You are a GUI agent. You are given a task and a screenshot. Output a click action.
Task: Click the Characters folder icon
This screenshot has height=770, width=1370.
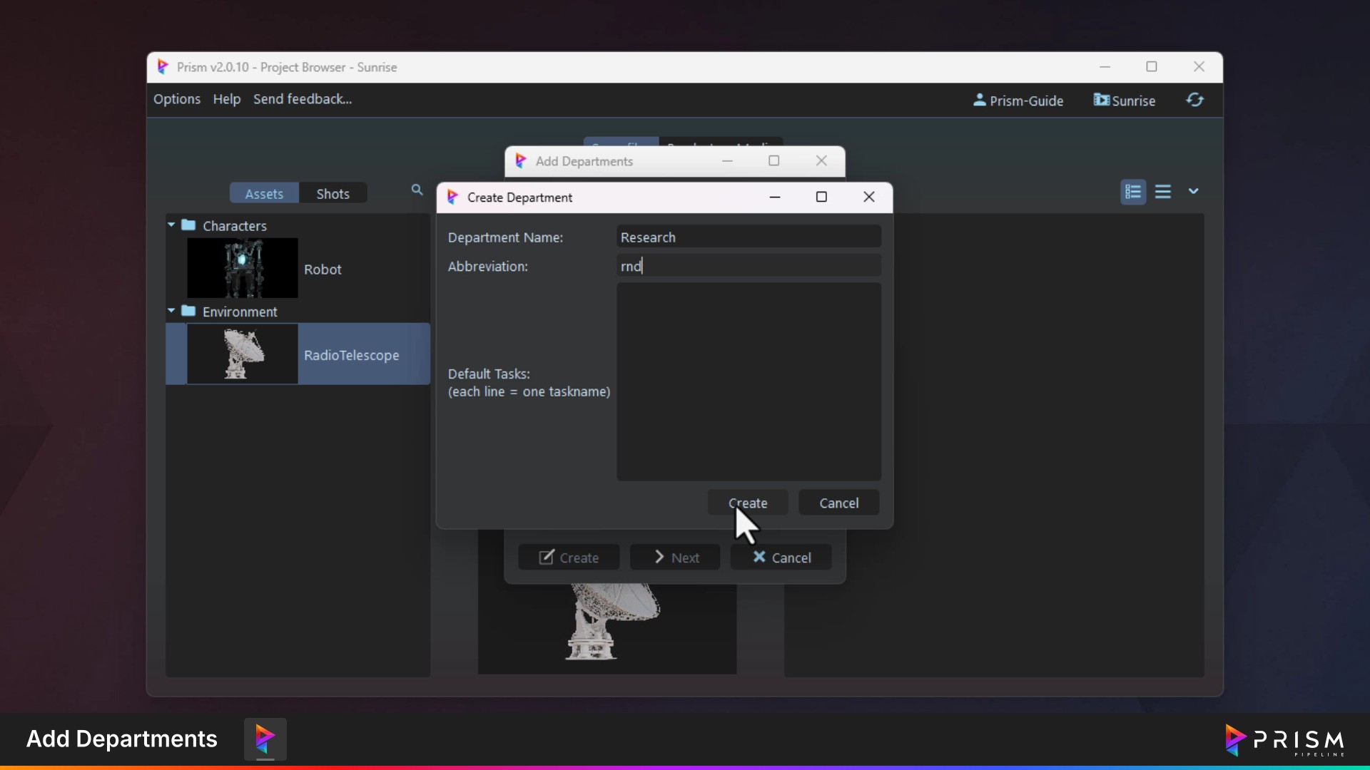188,225
